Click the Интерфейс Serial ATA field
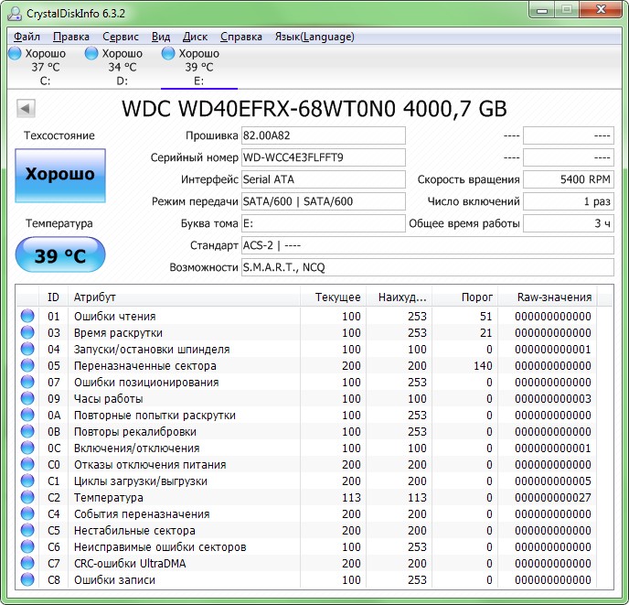The image size is (629, 605). 324,179
